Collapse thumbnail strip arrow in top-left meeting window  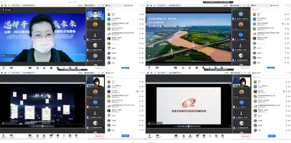pos(85,37)
